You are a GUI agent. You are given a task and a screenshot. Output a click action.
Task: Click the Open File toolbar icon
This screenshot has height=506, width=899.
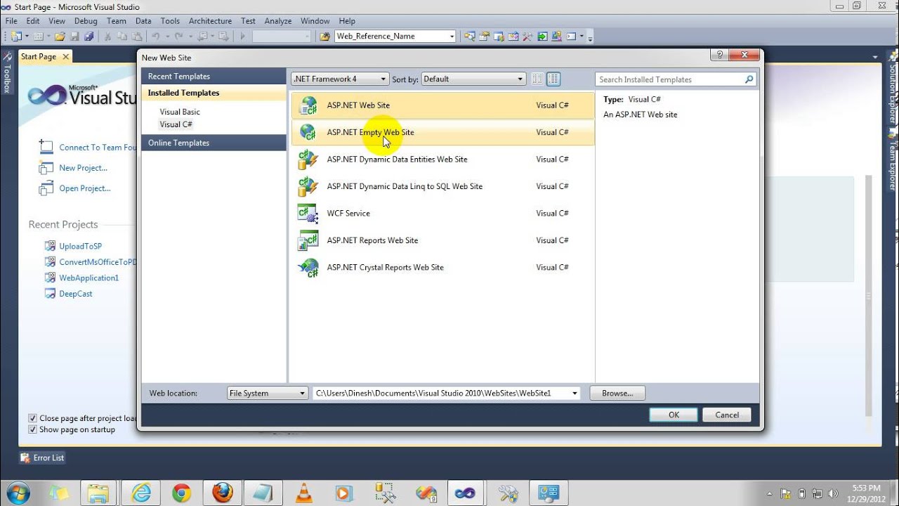click(x=60, y=36)
